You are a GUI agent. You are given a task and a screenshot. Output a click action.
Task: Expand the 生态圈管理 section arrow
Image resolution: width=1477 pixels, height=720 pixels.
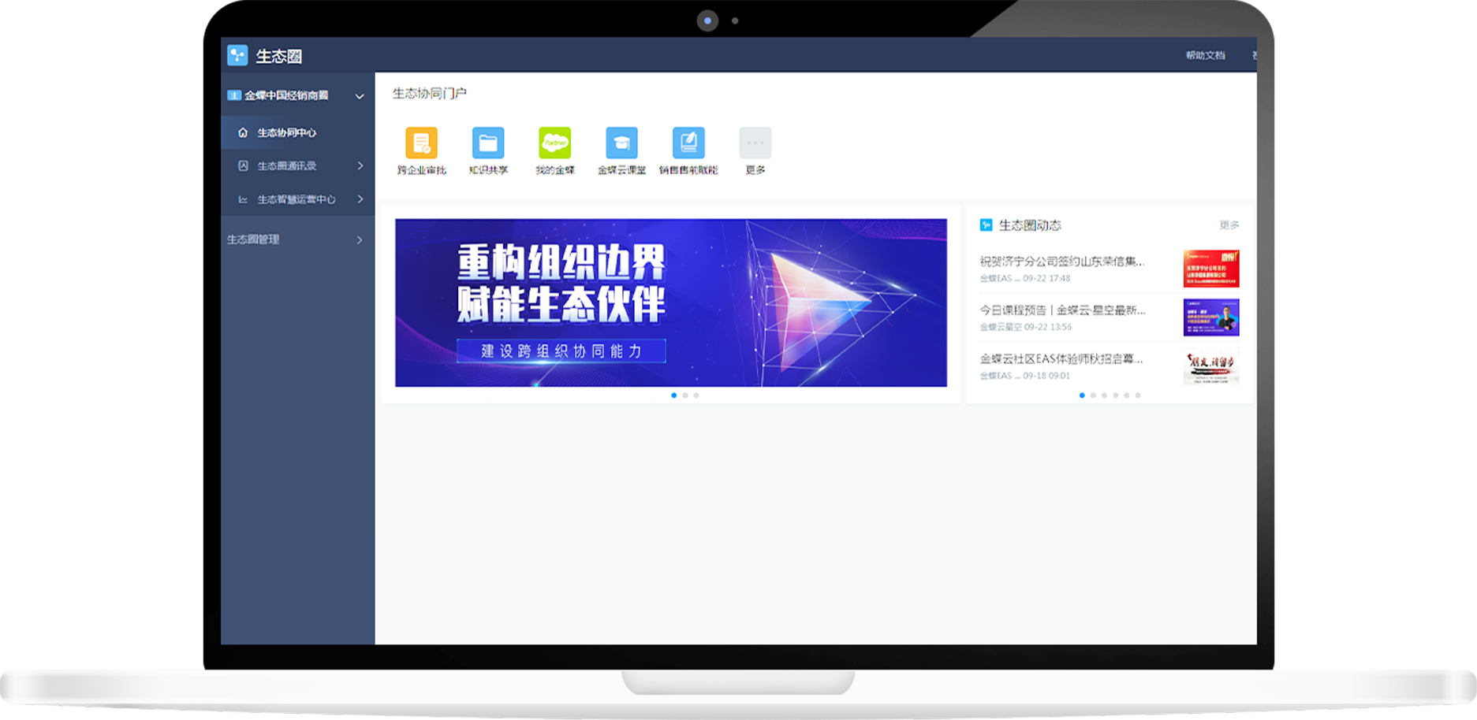pyautogui.click(x=360, y=239)
